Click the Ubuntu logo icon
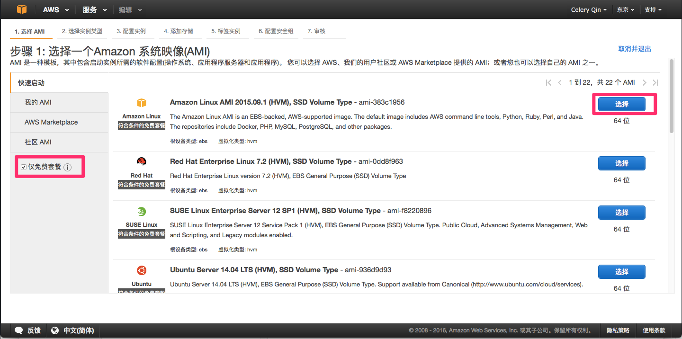Viewport: 682px width, 339px height. click(142, 270)
